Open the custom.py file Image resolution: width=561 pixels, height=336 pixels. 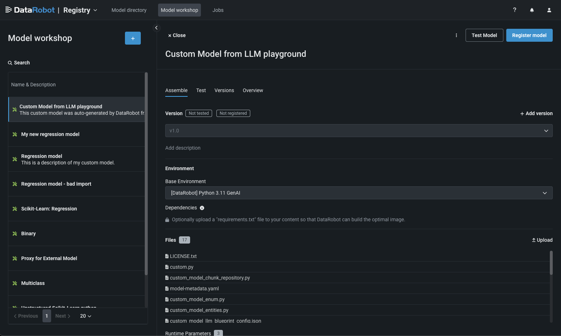(x=181, y=267)
